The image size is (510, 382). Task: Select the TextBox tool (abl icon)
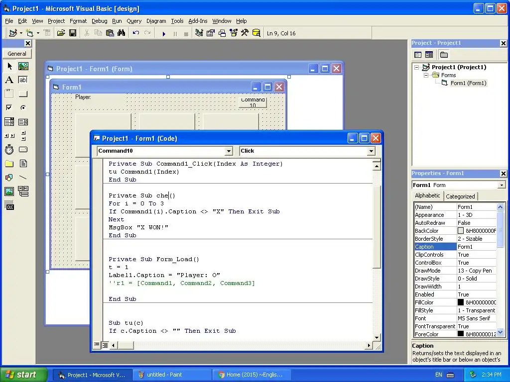[23, 80]
